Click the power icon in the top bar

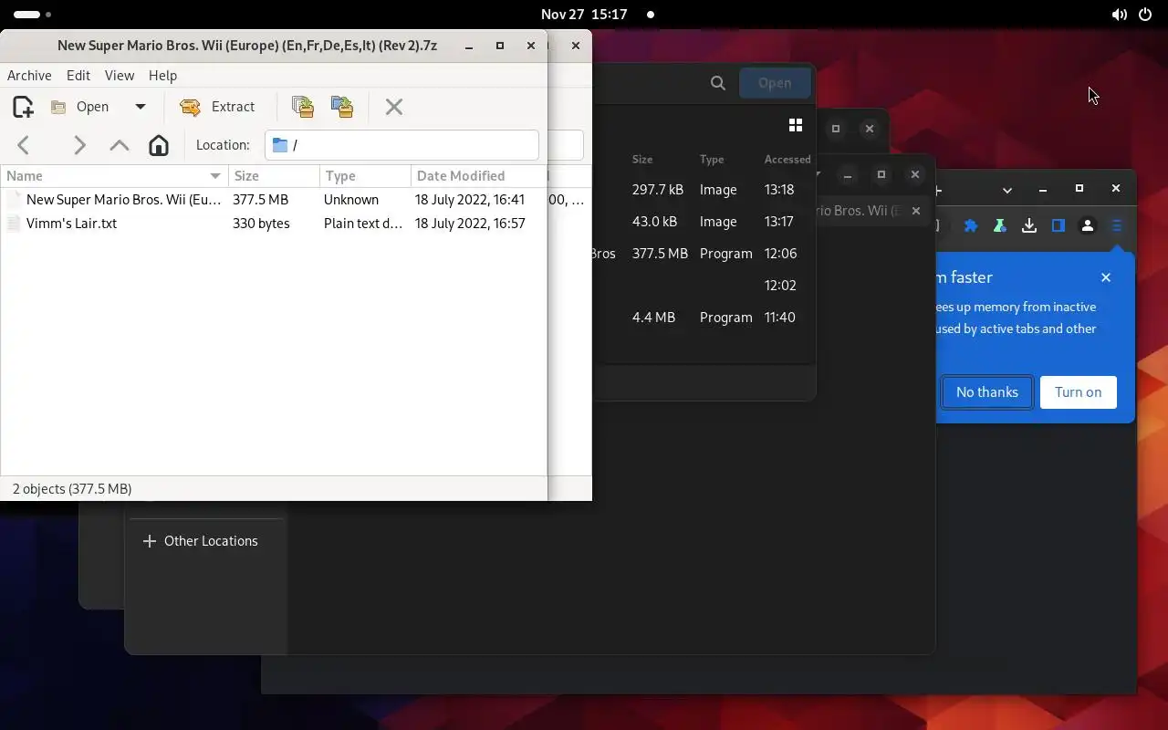pos(1145,15)
